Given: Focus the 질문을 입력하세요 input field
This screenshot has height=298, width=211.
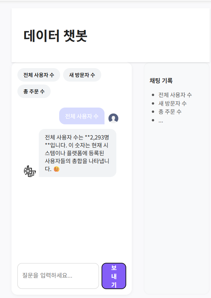Looking at the screenshot, I should pos(58,276).
